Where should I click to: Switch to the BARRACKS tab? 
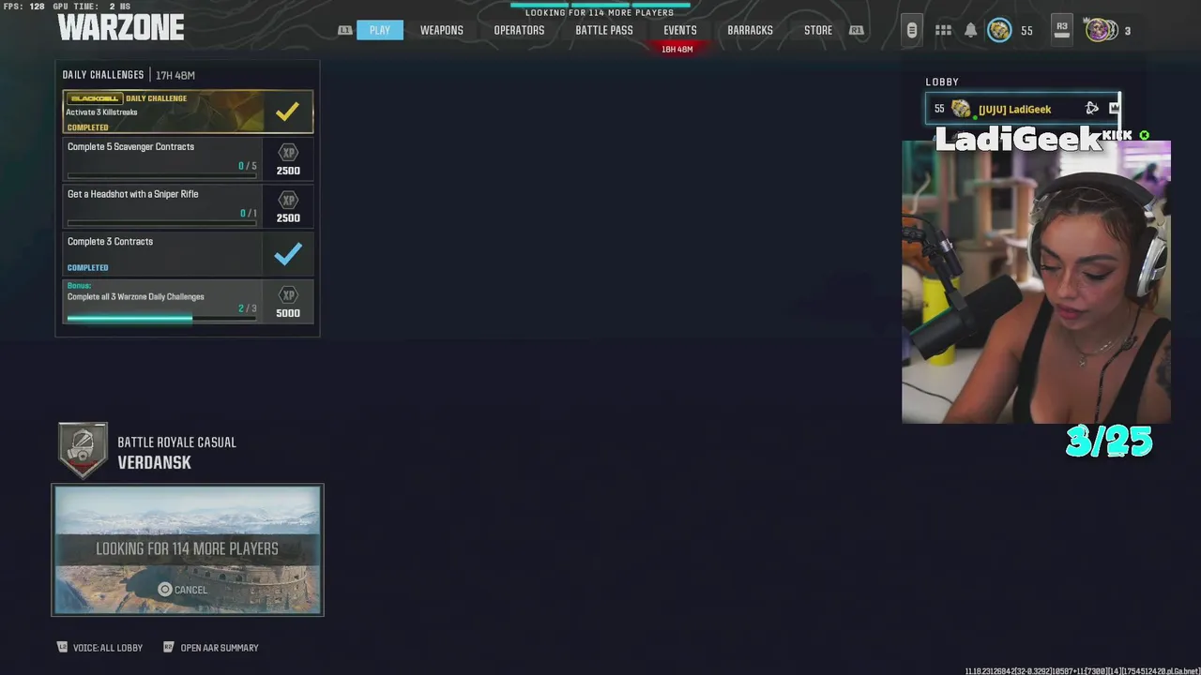(750, 30)
